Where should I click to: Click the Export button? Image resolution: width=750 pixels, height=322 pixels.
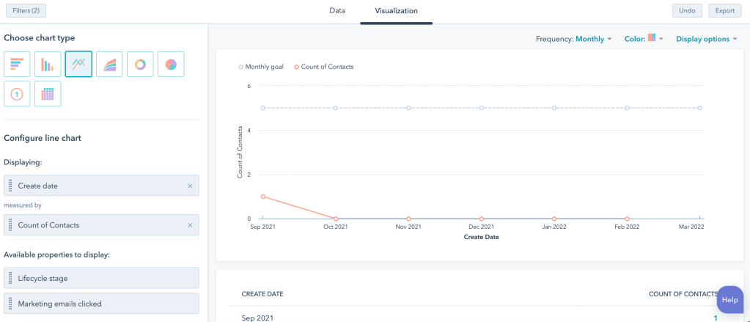pyautogui.click(x=724, y=11)
